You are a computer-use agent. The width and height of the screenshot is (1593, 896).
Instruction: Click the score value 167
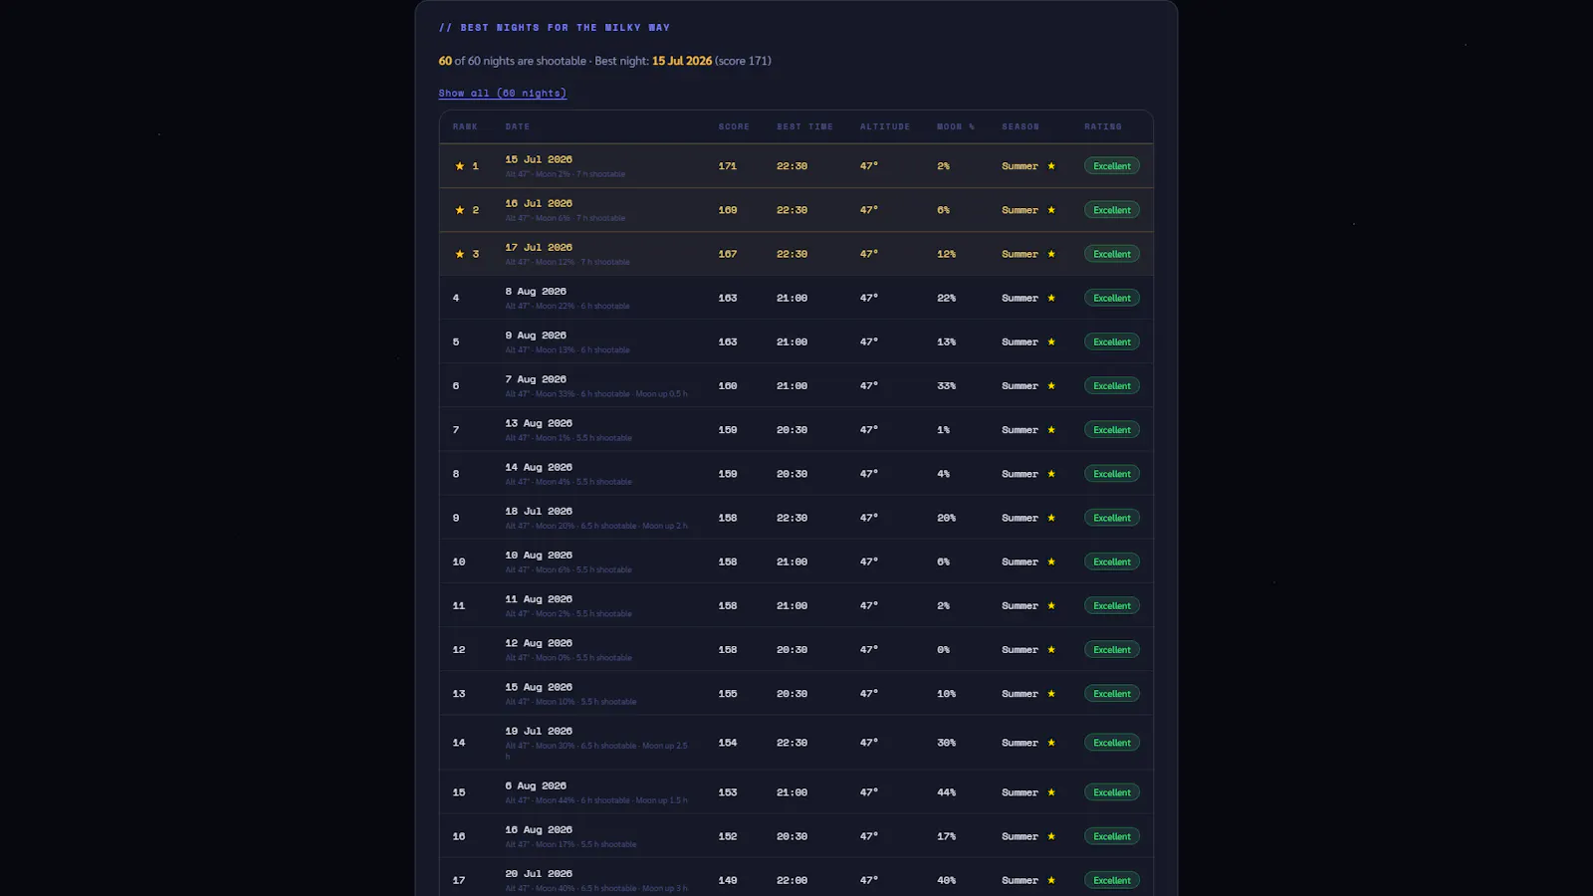[x=728, y=254]
